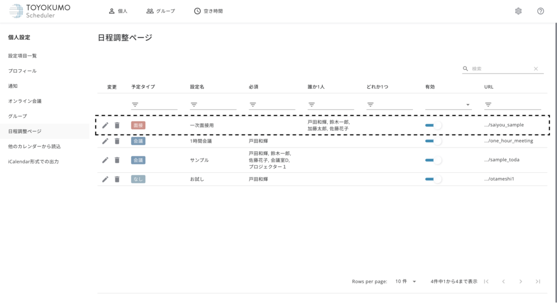
Task: Toggle 有効 switch for サンプル
Action: 434,160
